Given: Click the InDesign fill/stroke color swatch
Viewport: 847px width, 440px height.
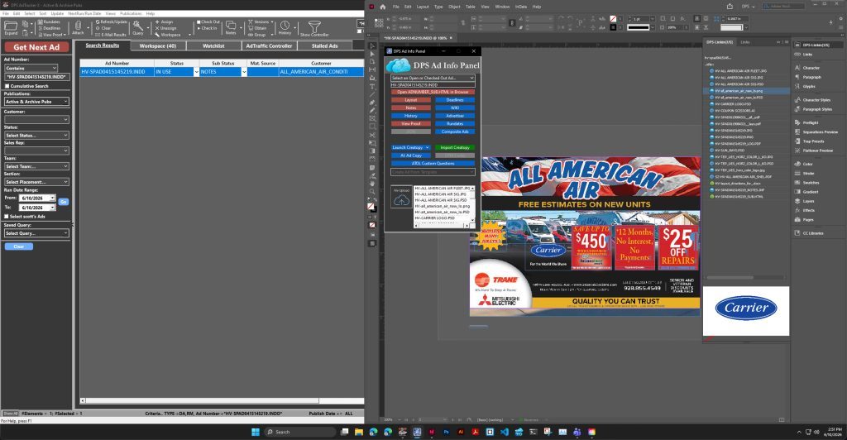Looking at the screenshot, I should point(371,206).
